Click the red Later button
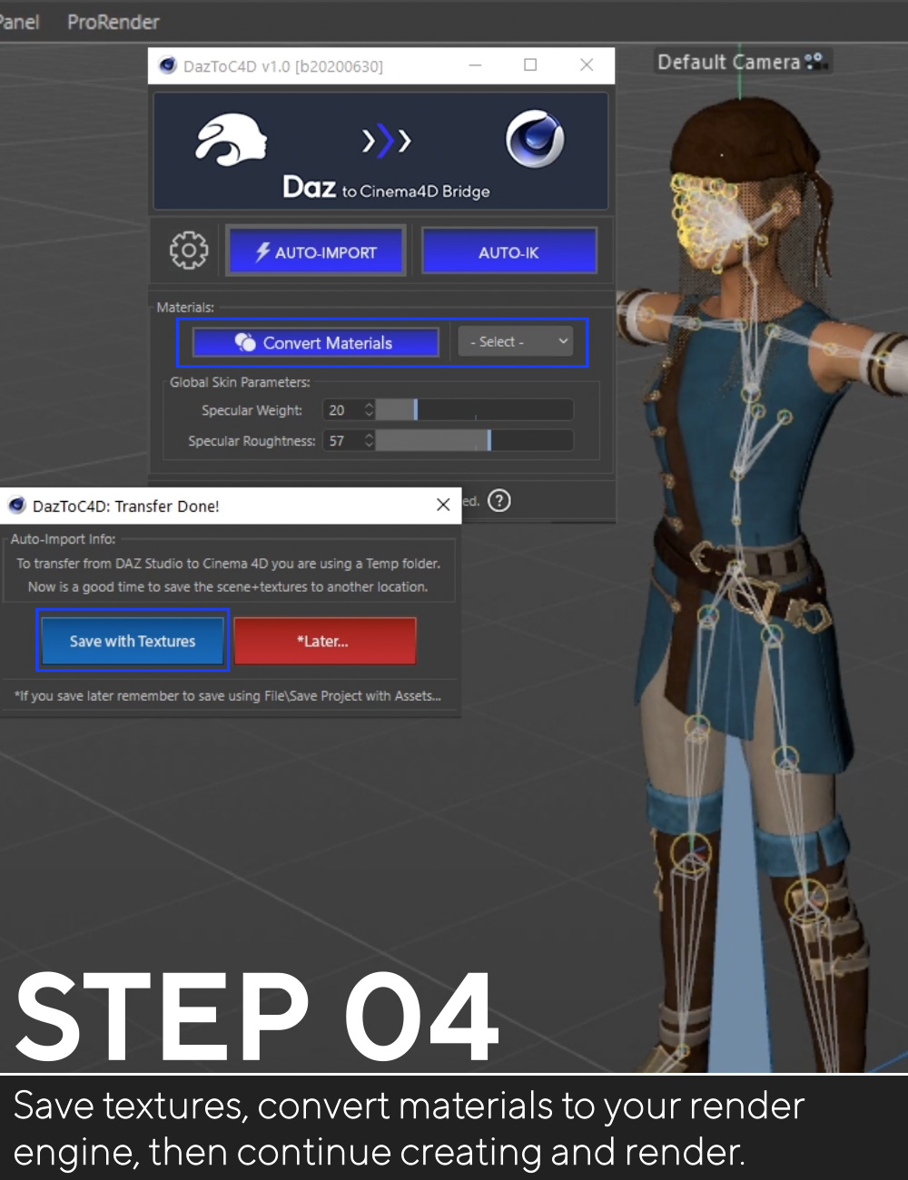 pos(324,641)
